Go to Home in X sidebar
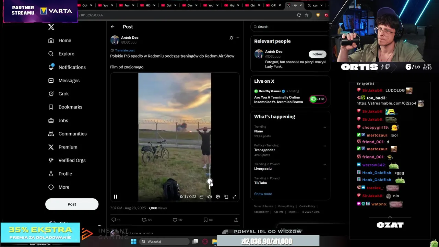The width and height of the screenshot is (439, 247). pos(60,40)
